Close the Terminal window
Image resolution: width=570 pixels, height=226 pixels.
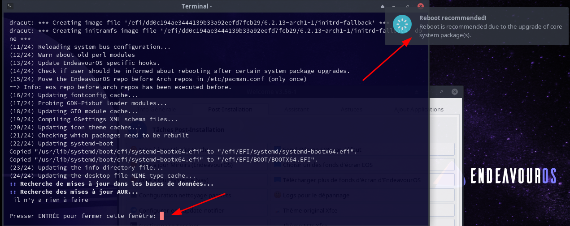tap(420, 6)
